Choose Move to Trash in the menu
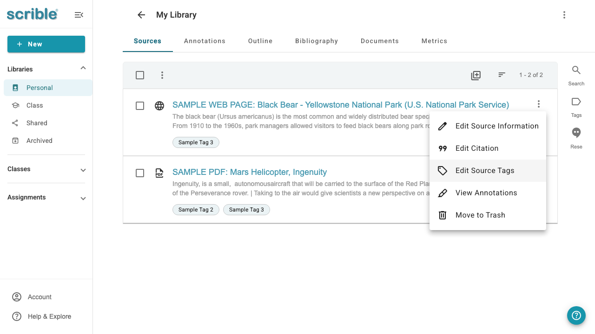Screen dimensions: 595x334 click(488, 215)
